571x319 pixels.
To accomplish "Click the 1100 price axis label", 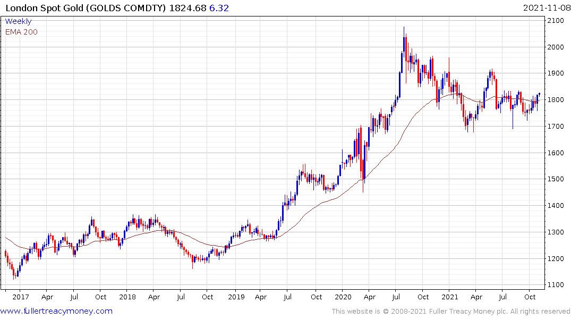I will [x=556, y=285].
